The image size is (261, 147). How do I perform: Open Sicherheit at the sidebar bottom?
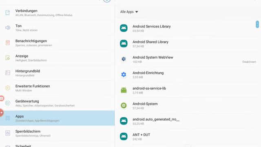[x=57, y=145]
